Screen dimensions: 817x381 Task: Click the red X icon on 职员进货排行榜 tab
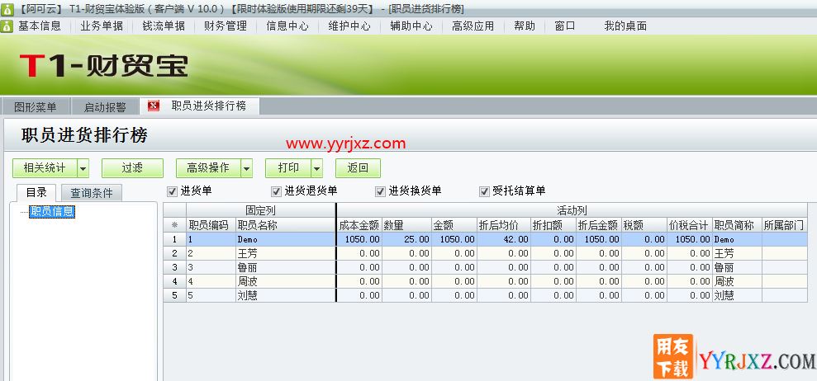[x=153, y=106]
